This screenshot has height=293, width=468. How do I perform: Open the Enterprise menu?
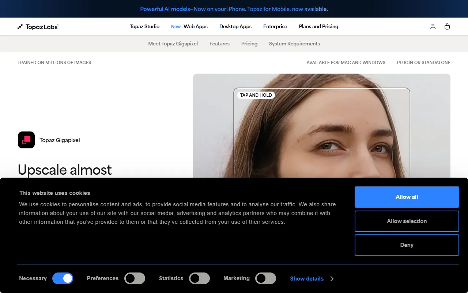pyautogui.click(x=275, y=26)
